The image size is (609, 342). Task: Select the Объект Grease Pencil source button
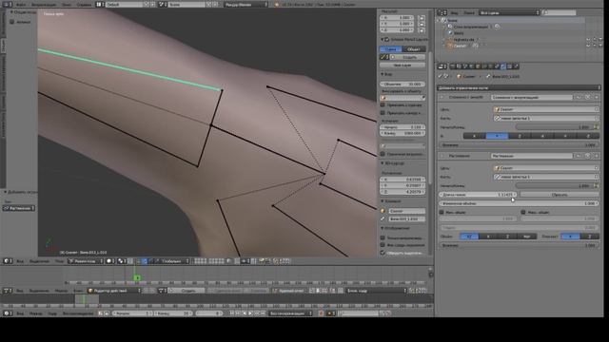[414, 49]
